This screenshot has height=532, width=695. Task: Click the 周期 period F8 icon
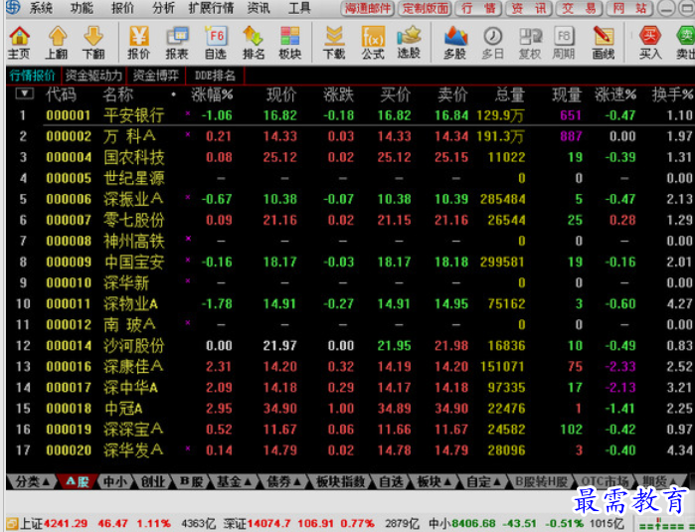(564, 43)
